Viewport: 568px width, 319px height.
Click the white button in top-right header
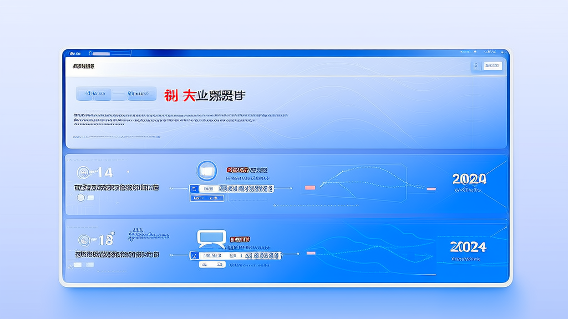click(493, 65)
